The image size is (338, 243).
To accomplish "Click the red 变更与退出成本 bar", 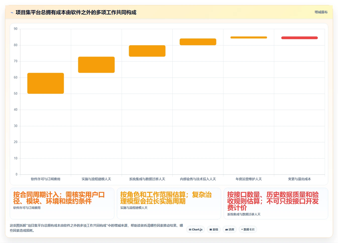I will [x=299, y=38].
